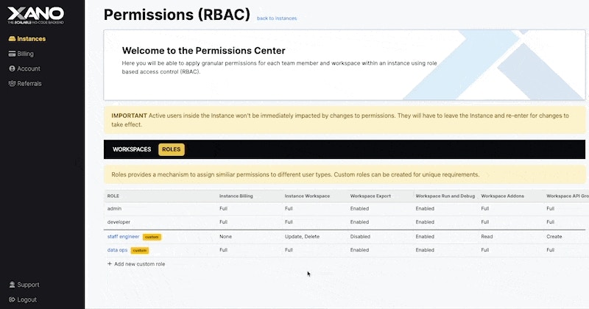Open the data ops role
Screen dimensions: 589x309
click(117, 250)
